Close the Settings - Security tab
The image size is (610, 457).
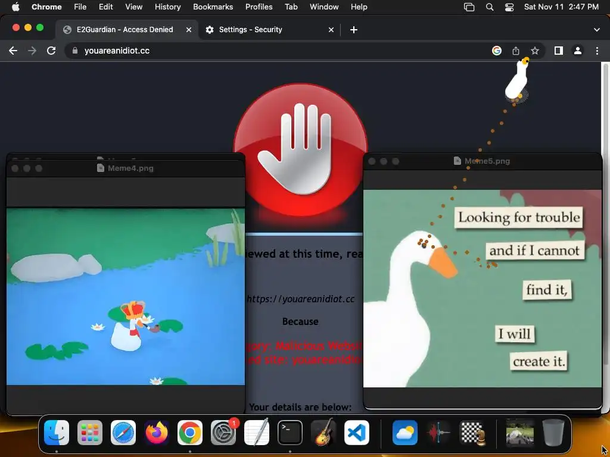tap(331, 30)
